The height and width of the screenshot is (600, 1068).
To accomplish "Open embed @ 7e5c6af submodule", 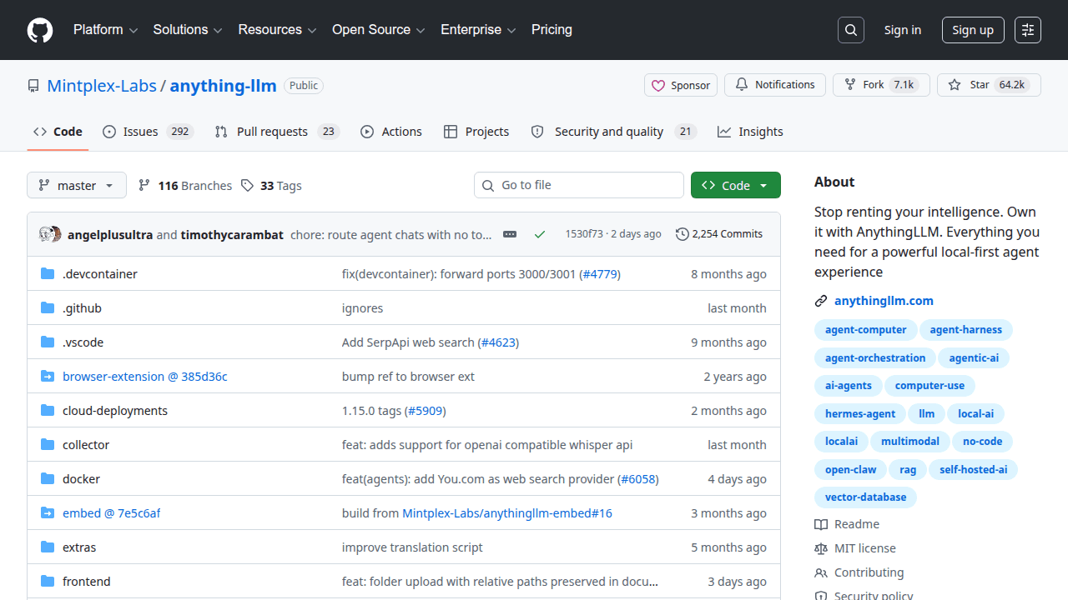I will [x=112, y=513].
